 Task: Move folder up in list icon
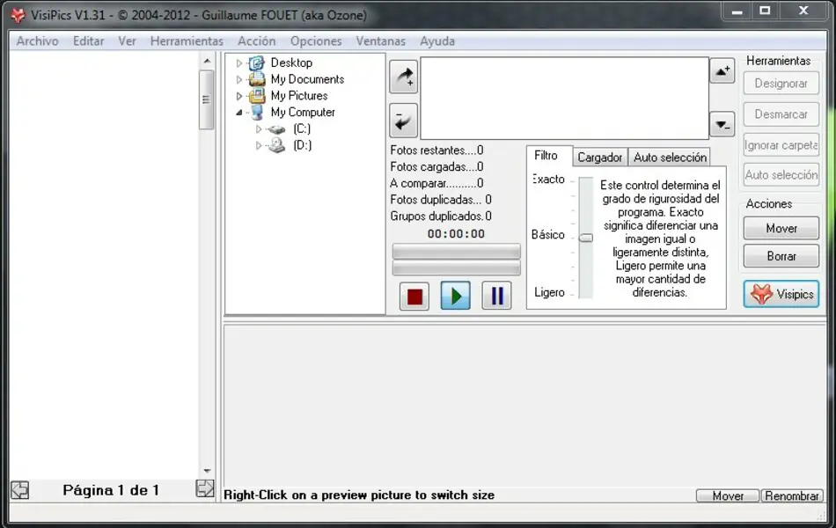722,71
